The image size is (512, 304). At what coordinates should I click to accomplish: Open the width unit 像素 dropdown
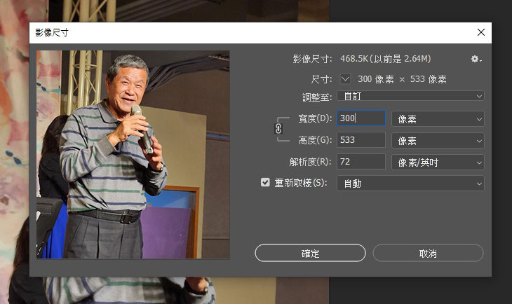click(x=438, y=119)
